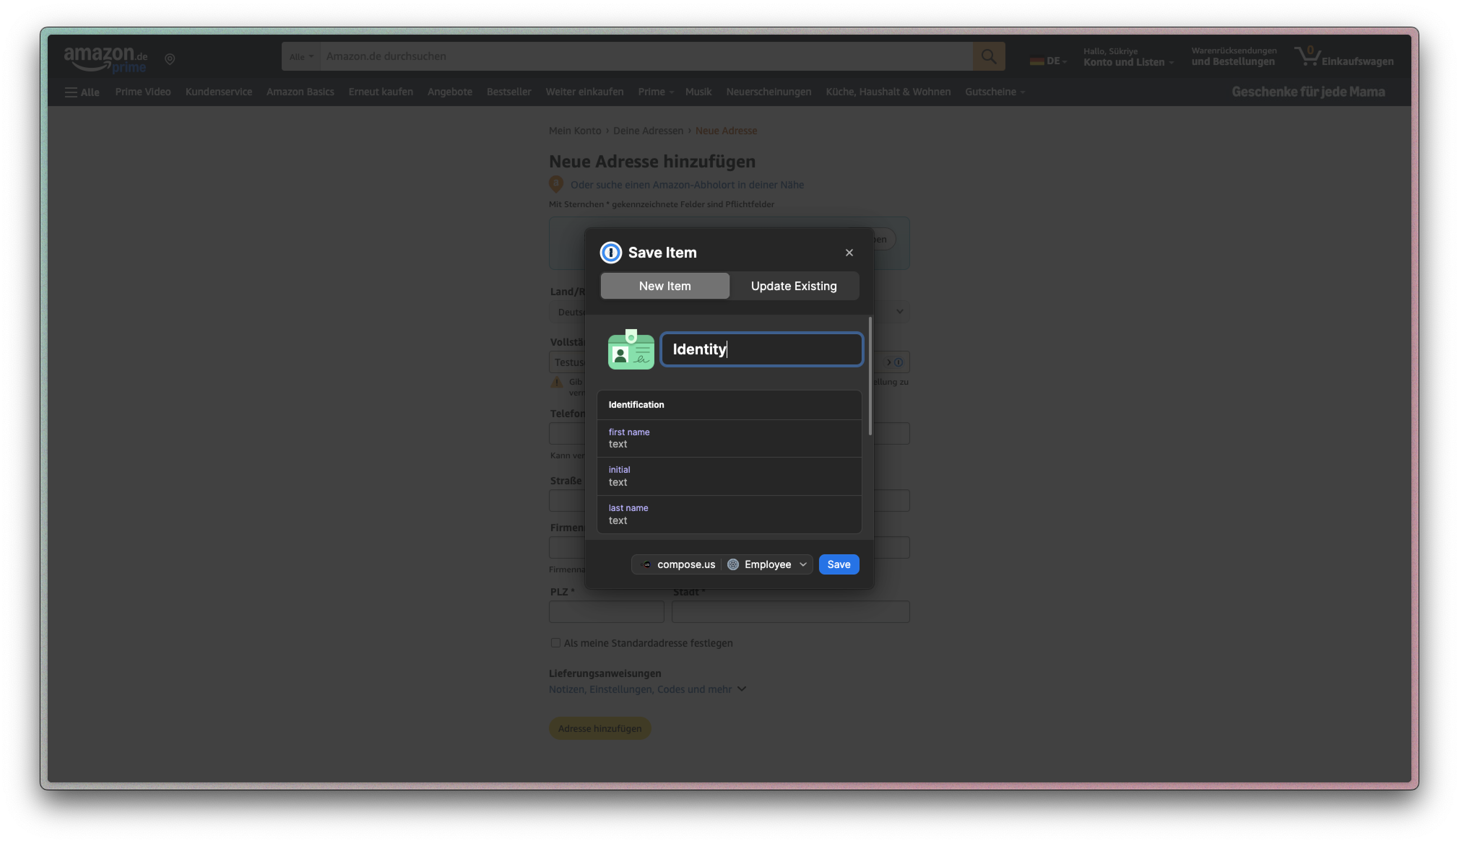The width and height of the screenshot is (1459, 843).
Task: Open the Amazon shopping cart icon
Action: click(1308, 56)
